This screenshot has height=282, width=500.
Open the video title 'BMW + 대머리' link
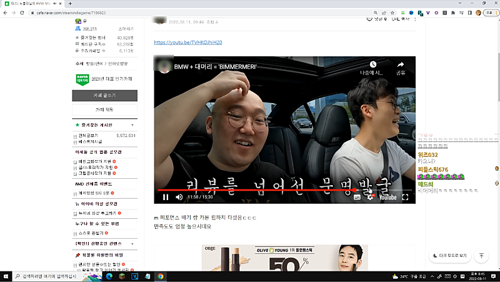215,67
